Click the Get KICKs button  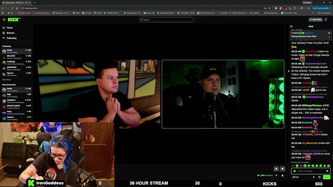(316, 19)
